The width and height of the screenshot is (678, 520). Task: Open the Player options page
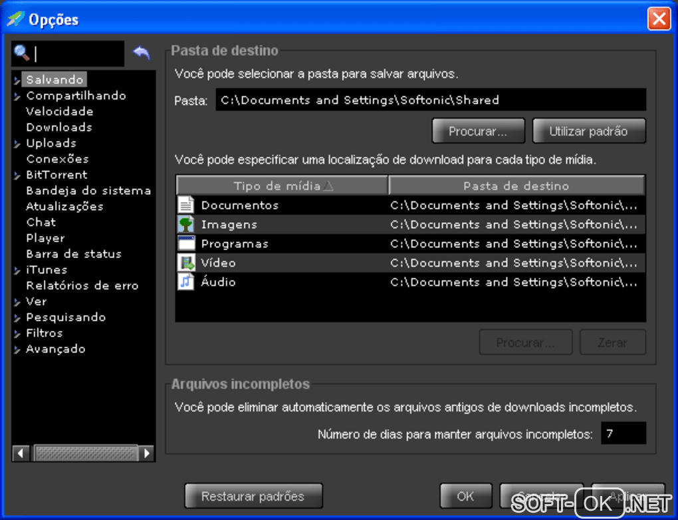point(45,238)
